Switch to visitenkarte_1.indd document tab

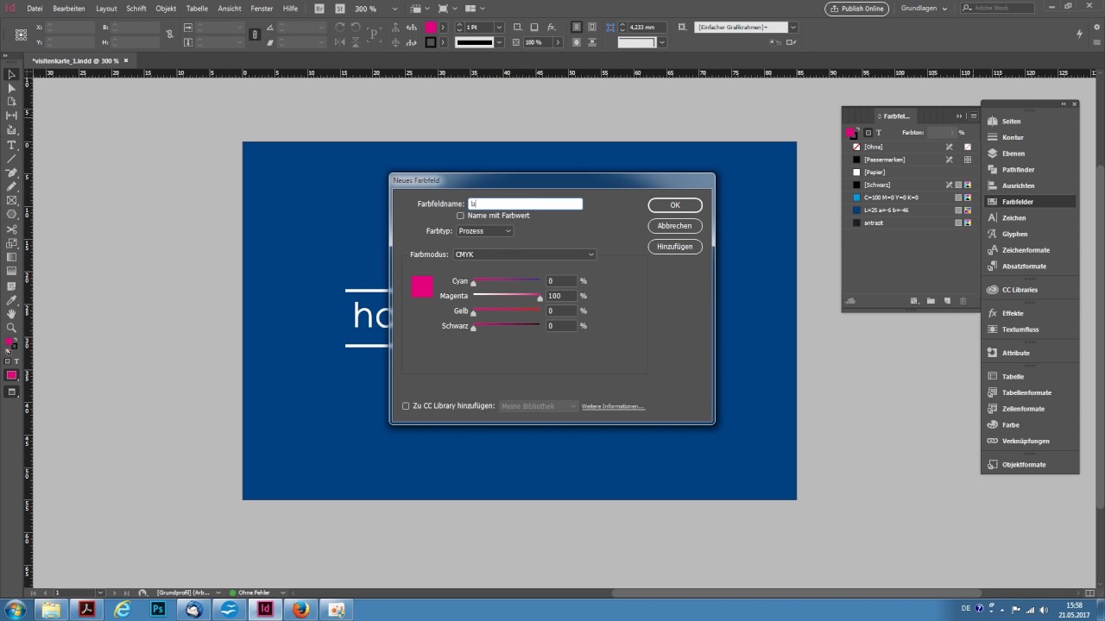(x=75, y=61)
